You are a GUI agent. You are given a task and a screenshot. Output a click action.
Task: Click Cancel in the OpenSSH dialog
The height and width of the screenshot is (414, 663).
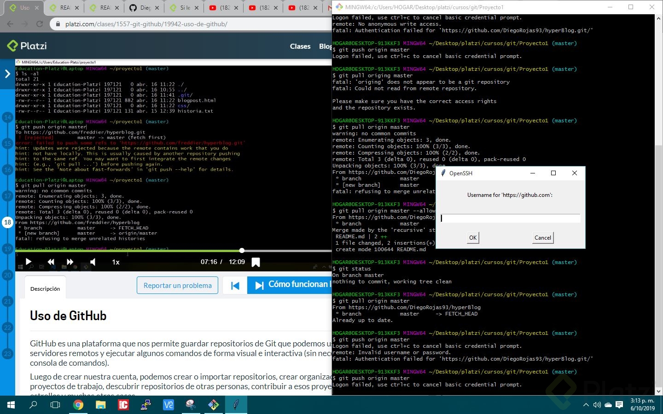[543, 237]
